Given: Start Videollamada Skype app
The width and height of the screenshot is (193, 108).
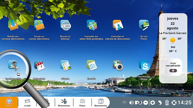Looking at the screenshot, I should [144, 65].
